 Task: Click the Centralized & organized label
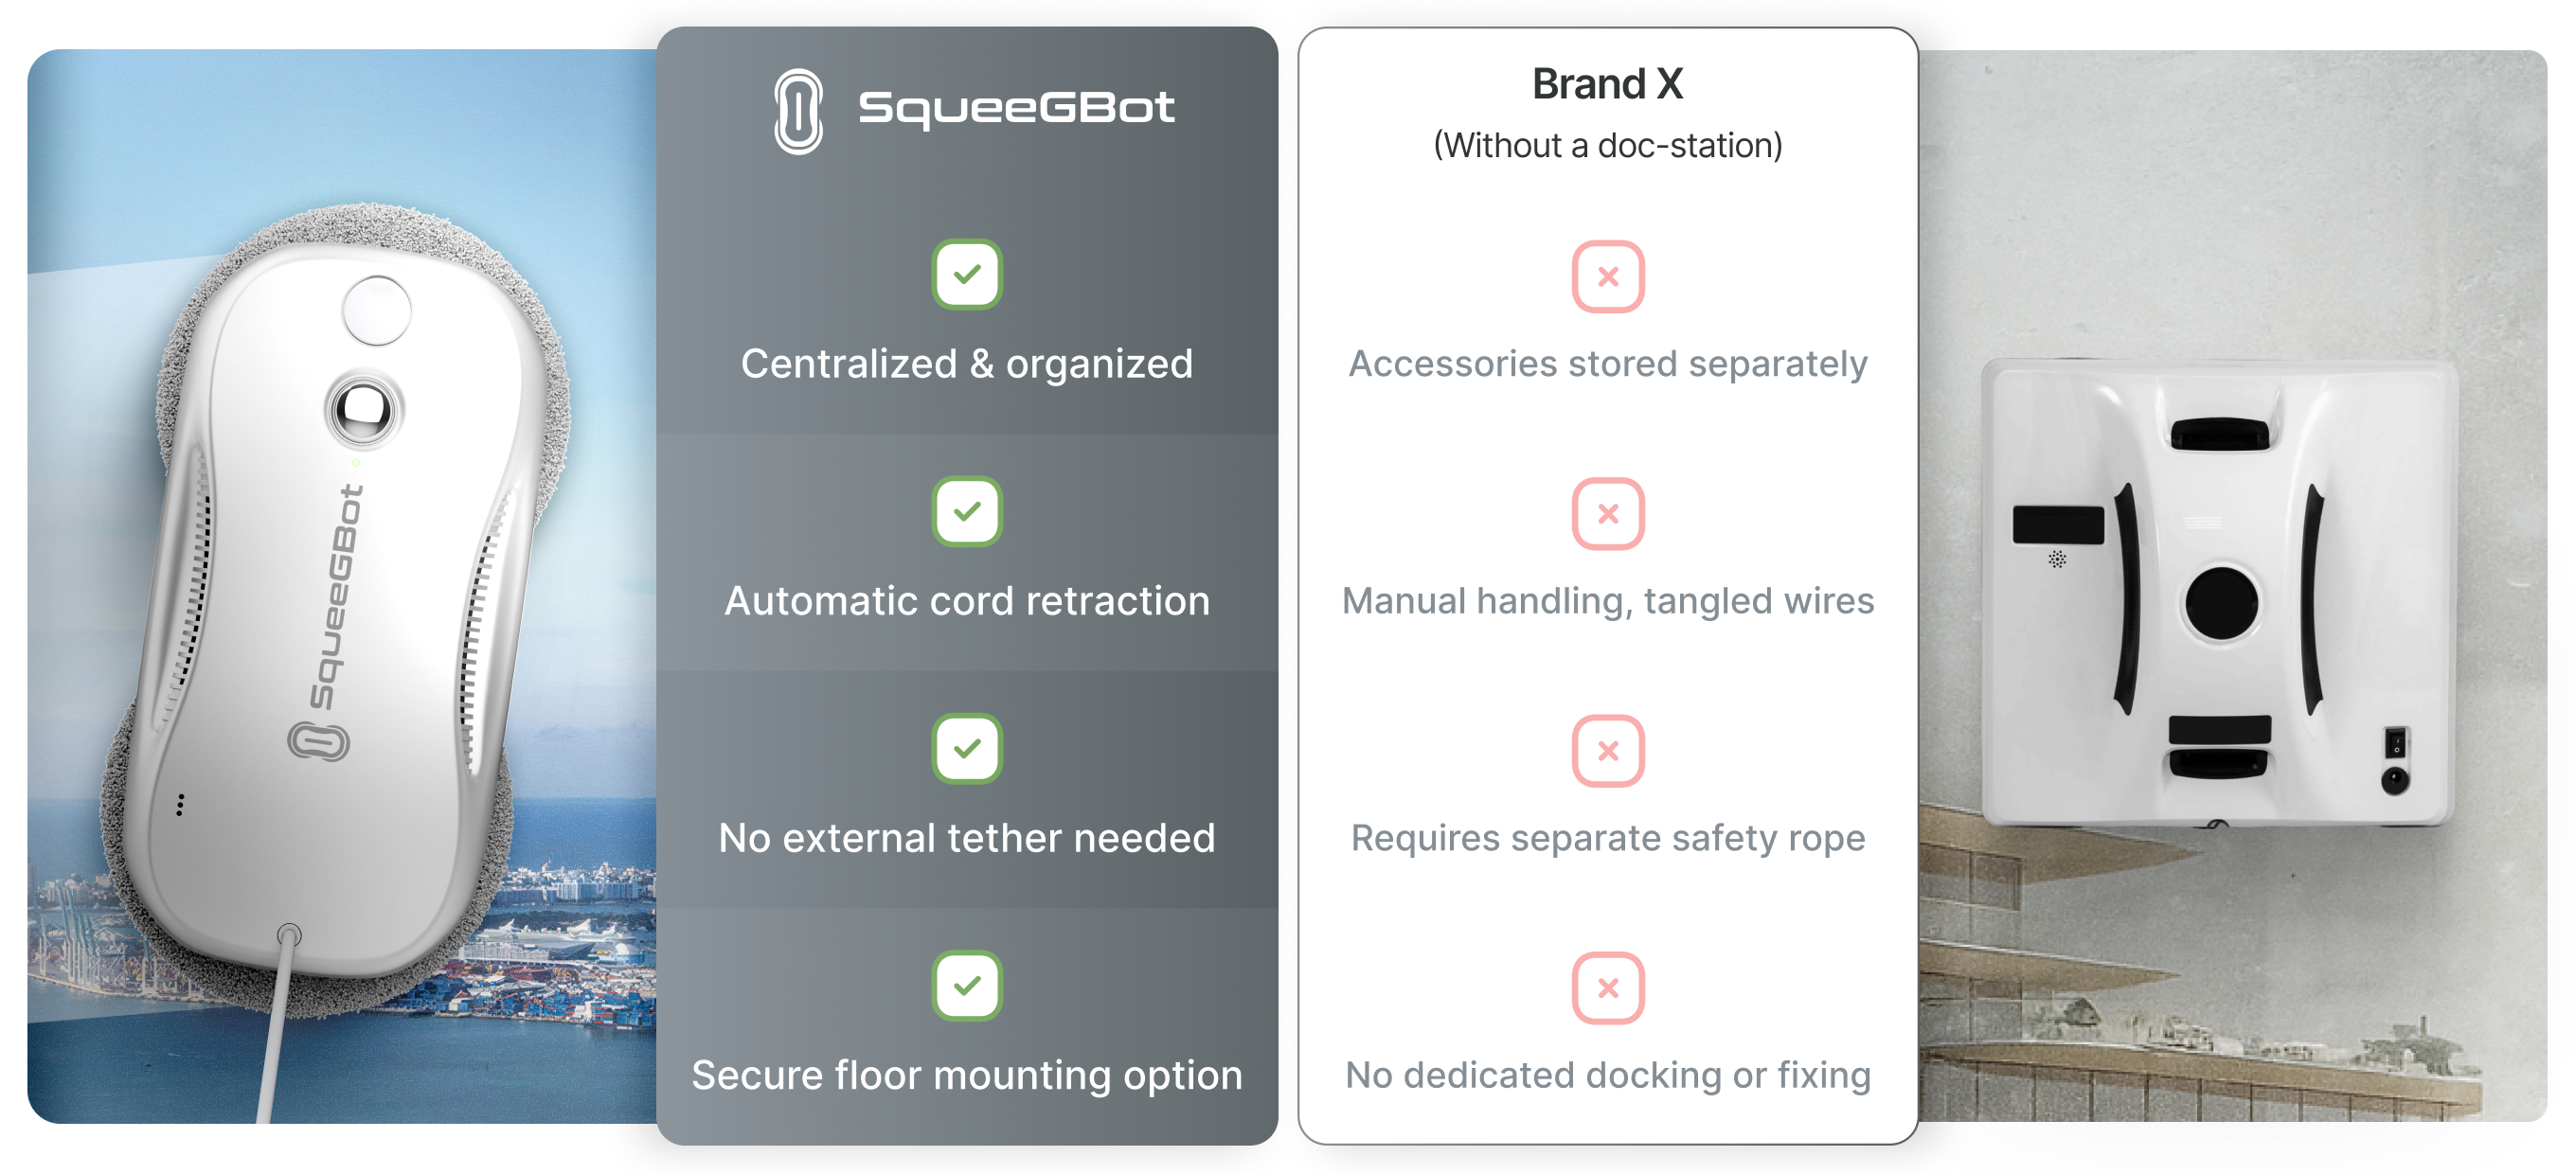pos(967,364)
